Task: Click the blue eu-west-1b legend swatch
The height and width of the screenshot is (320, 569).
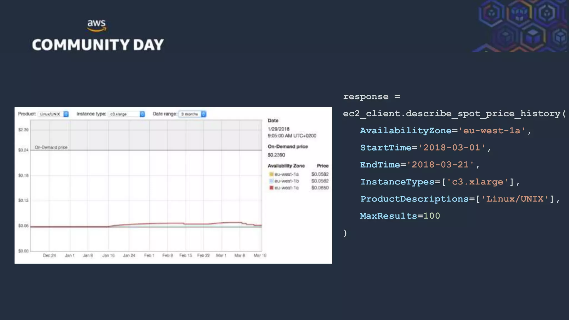Action: (x=271, y=181)
